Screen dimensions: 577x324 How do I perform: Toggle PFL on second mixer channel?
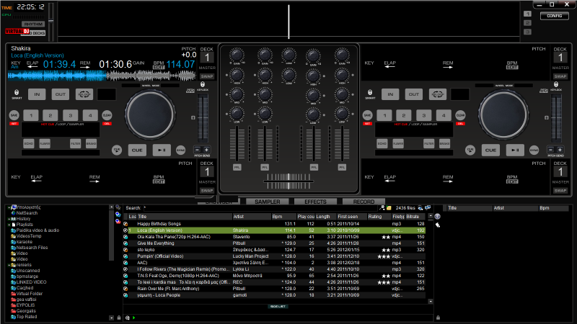[265, 167]
